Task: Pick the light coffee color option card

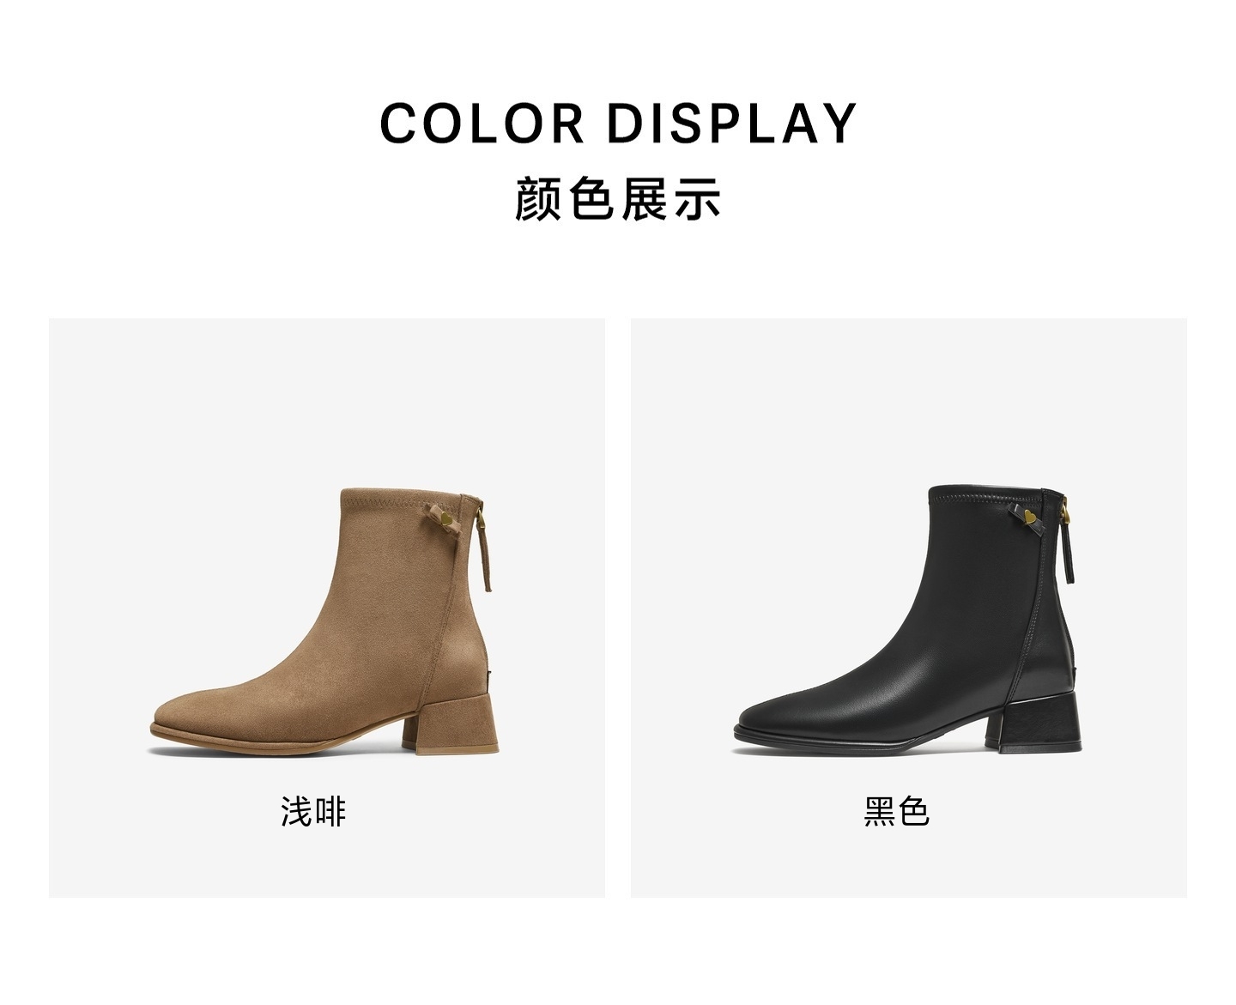Action: [x=327, y=608]
